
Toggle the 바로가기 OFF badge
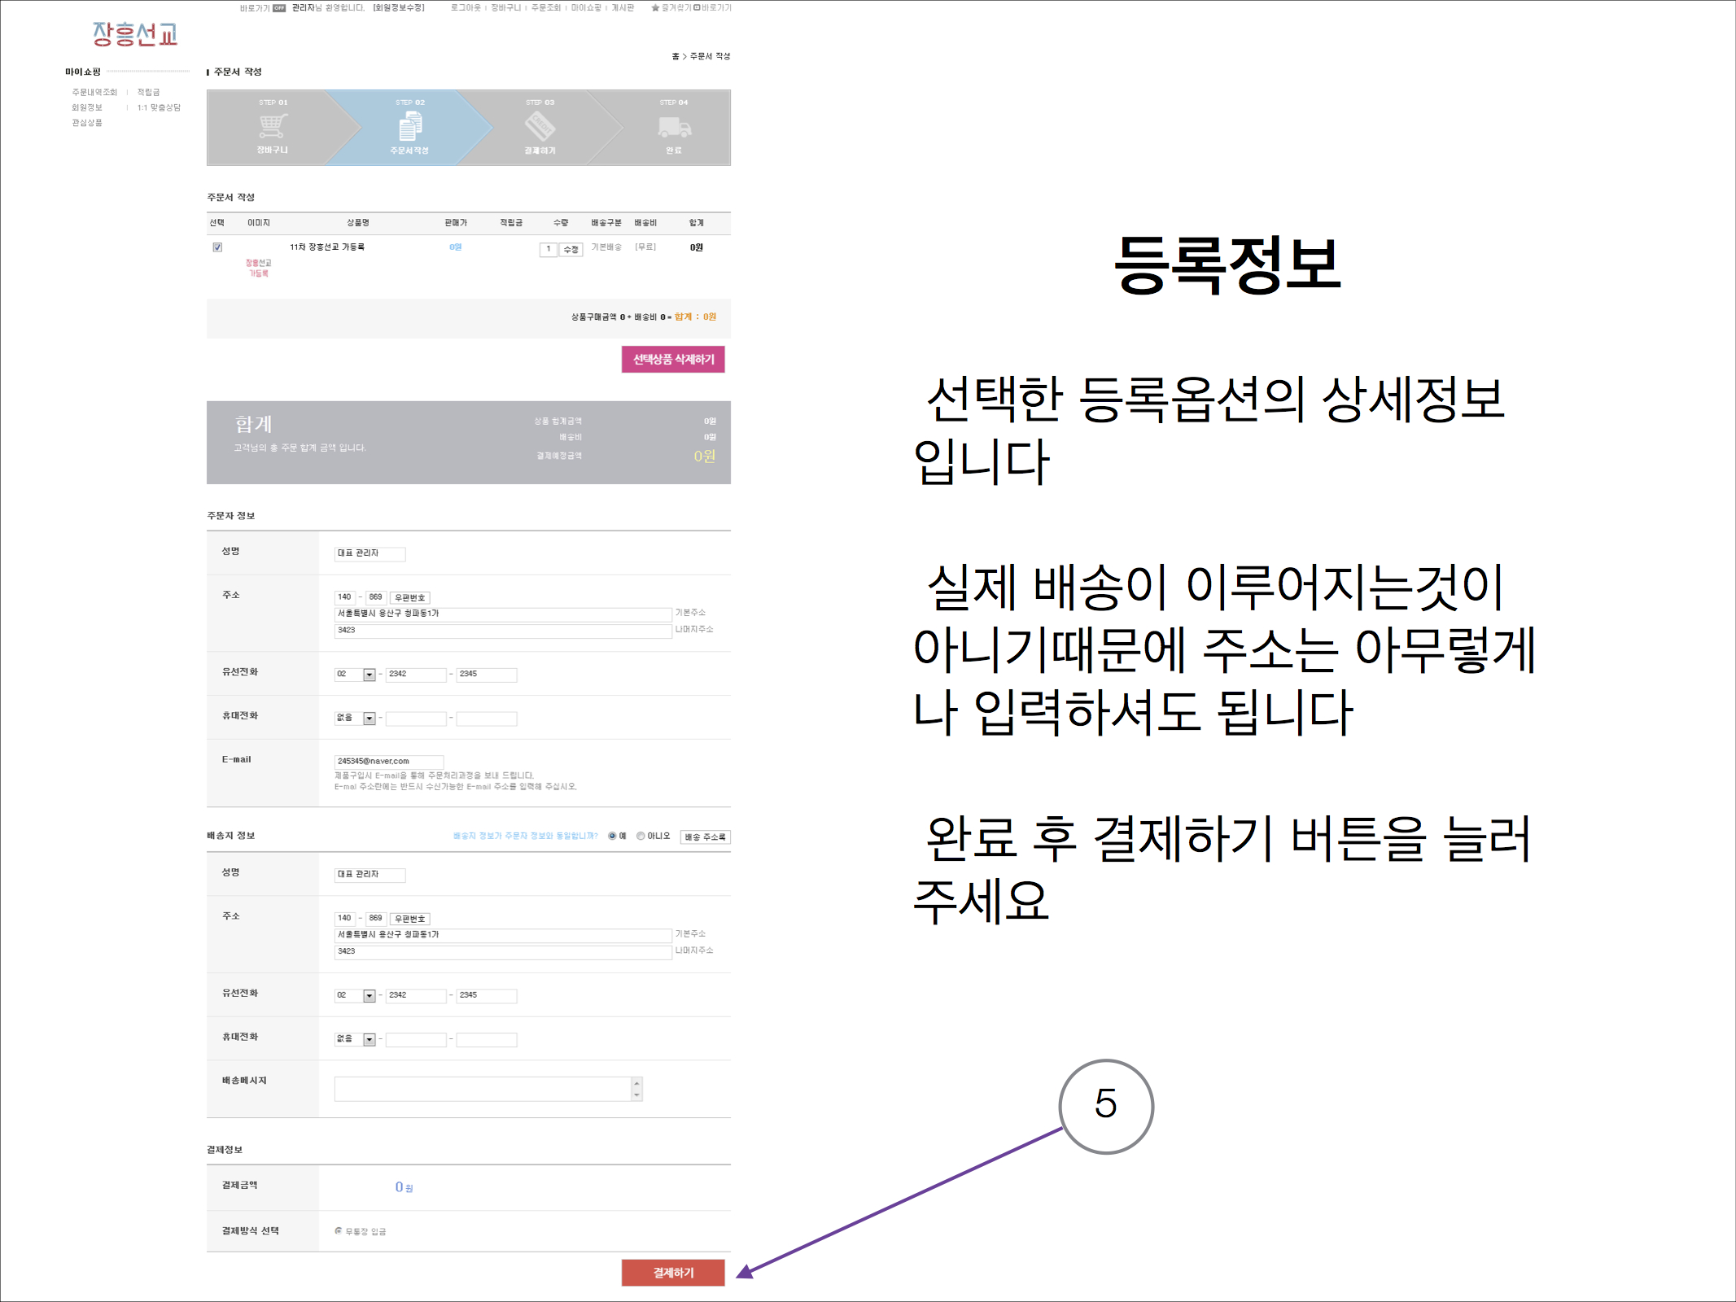pos(279,8)
